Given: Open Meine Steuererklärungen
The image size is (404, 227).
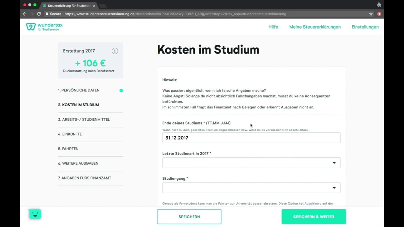Looking at the screenshot, I should (315, 27).
